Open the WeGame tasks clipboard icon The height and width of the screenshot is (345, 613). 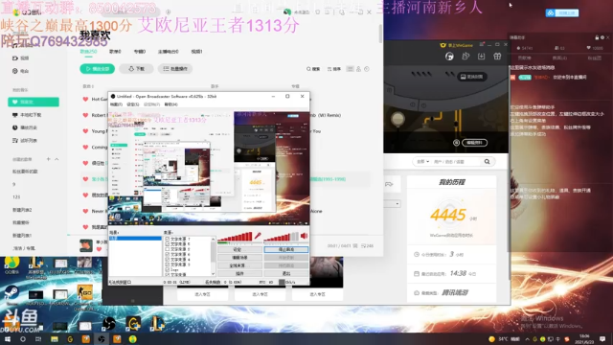coord(465,57)
